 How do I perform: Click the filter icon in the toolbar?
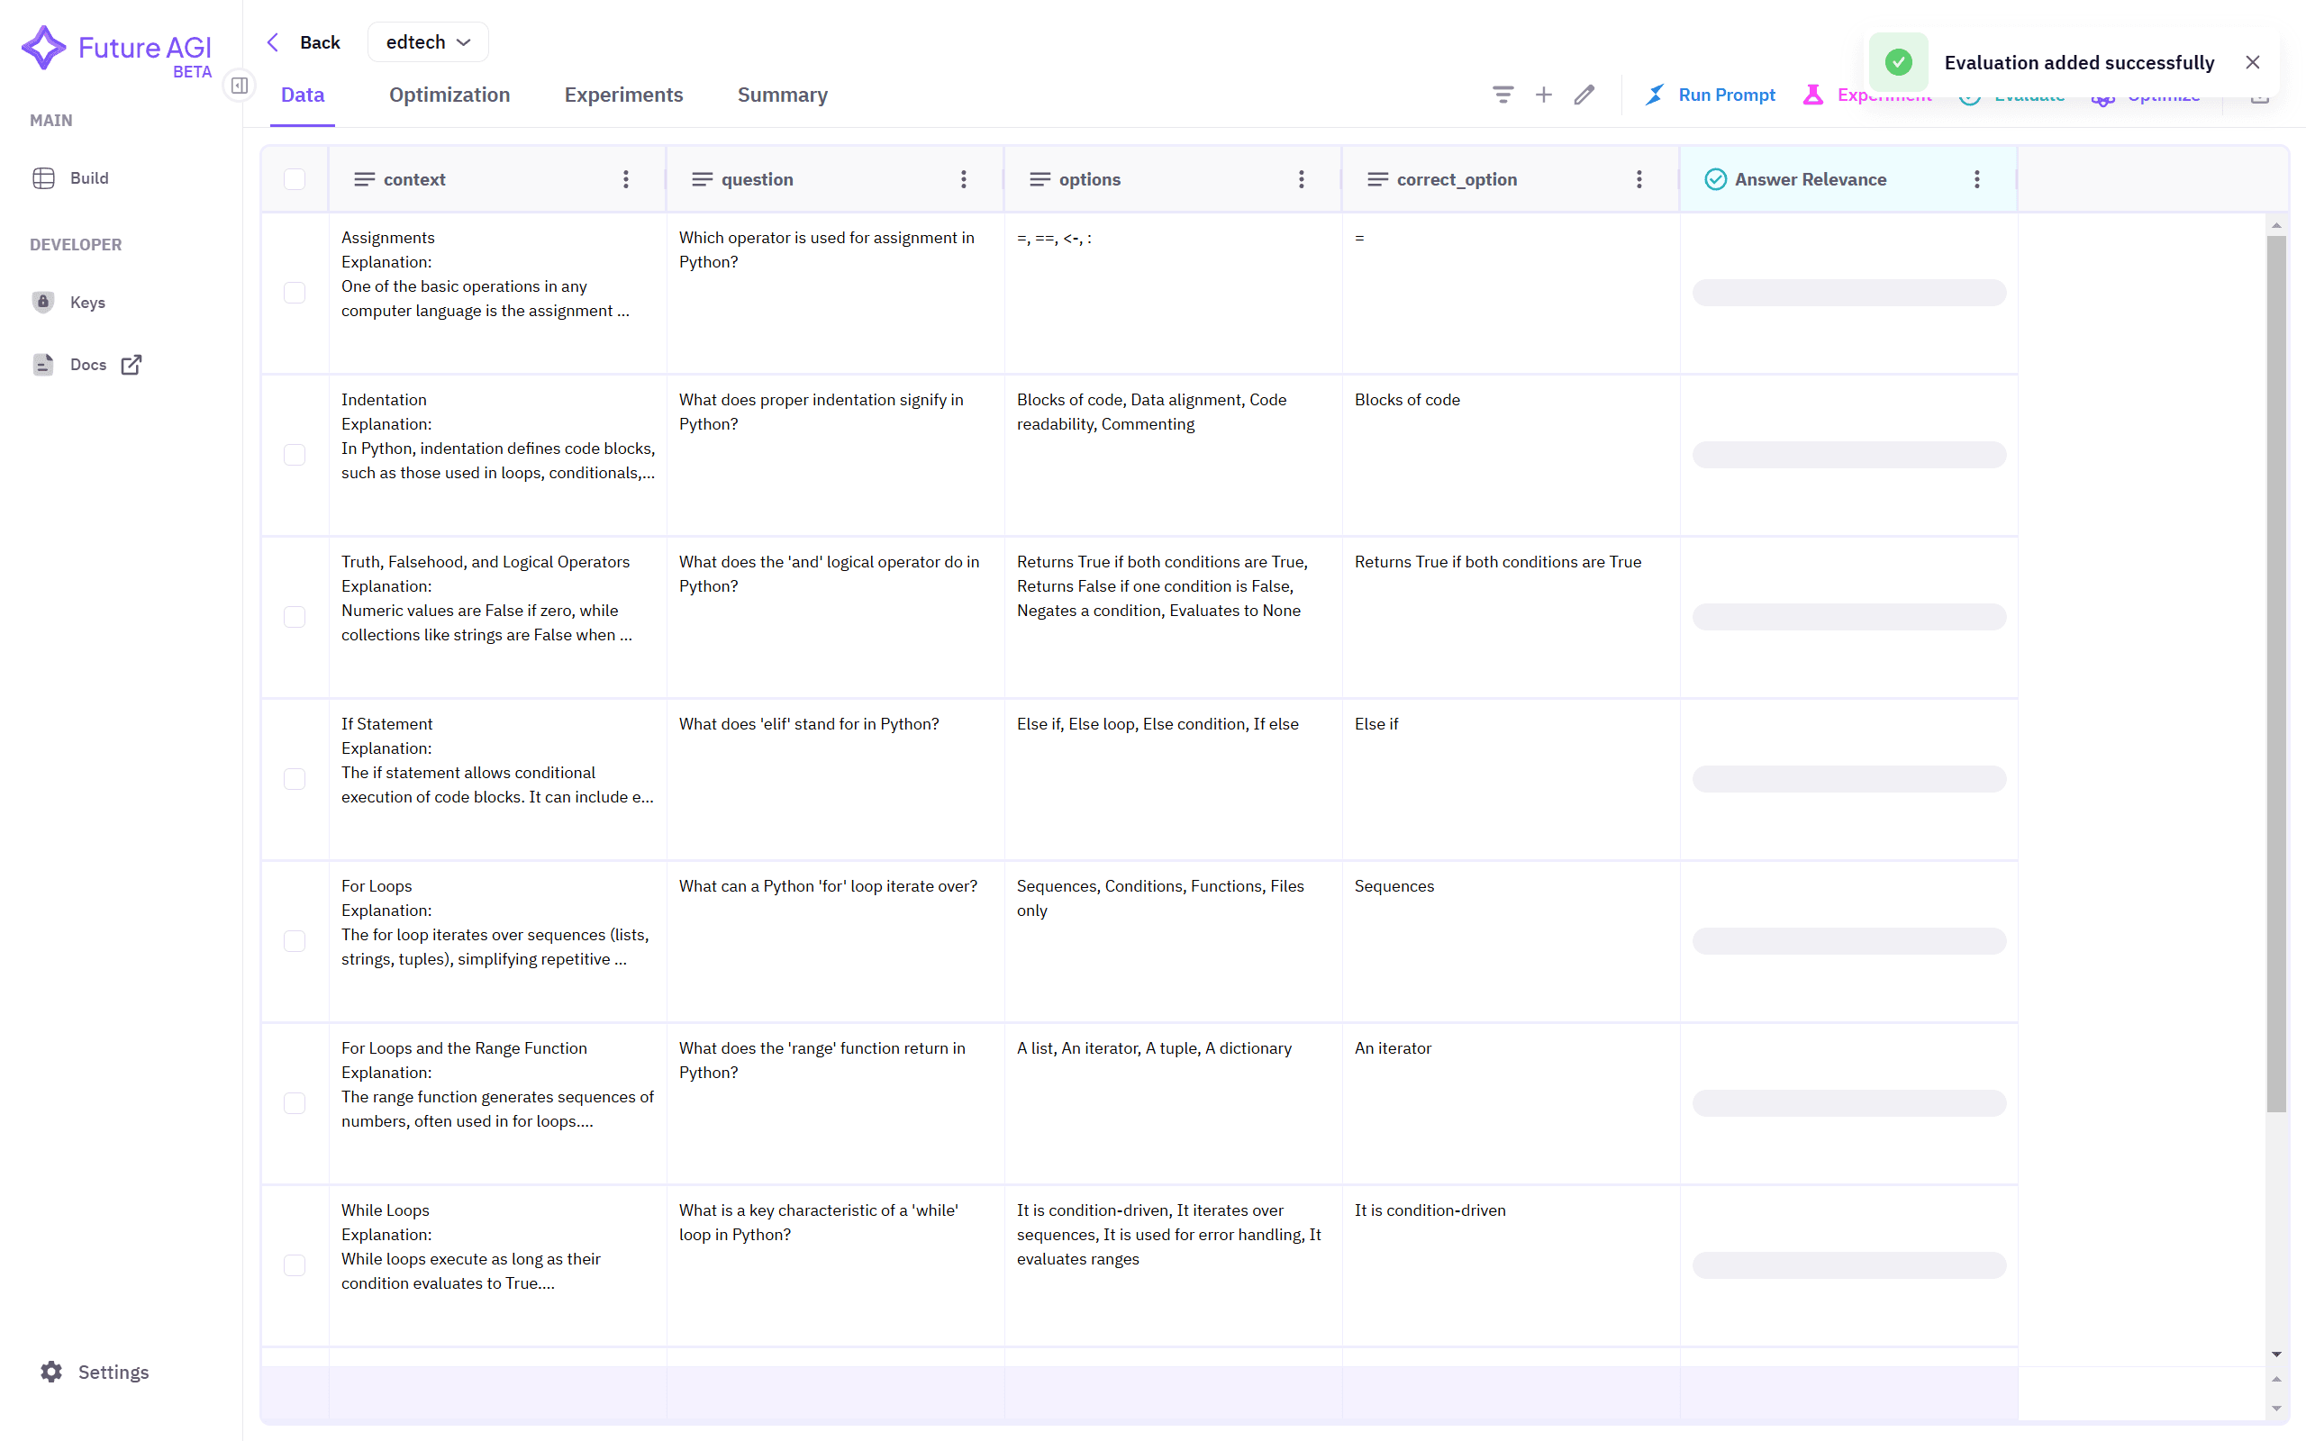(1502, 95)
